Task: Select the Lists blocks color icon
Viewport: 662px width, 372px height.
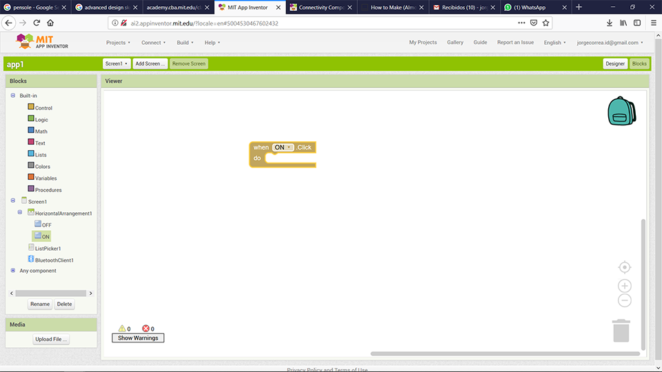Action: tap(31, 154)
